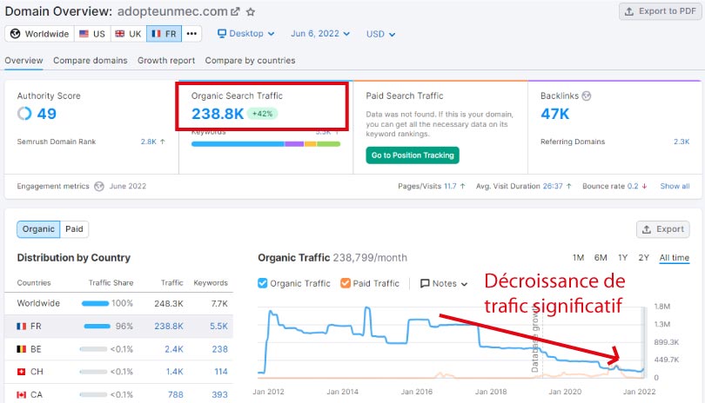Set chart range to 6M

pyautogui.click(x=601, y=258)
